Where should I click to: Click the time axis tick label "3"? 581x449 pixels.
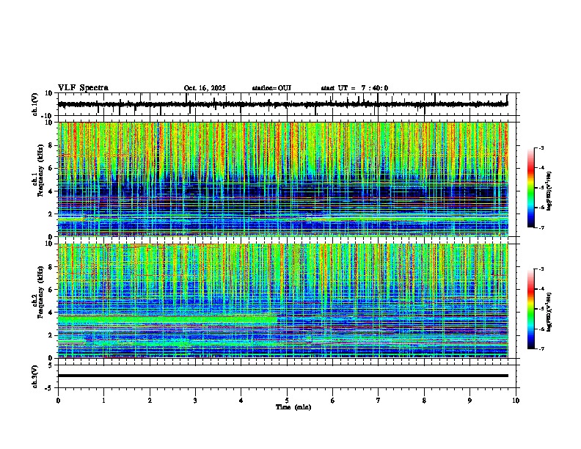click(x=195, y=401)
